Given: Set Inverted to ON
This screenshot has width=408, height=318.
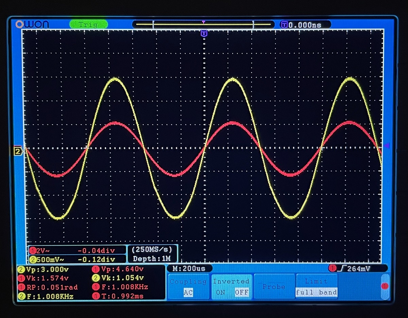Looking at the screenshot, I should 220,292.
